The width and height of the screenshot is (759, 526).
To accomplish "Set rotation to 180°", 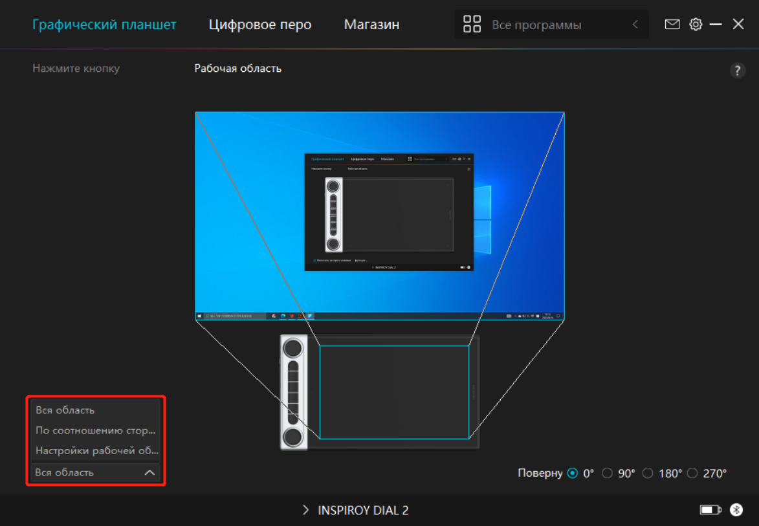I will (x=648, y=473).
